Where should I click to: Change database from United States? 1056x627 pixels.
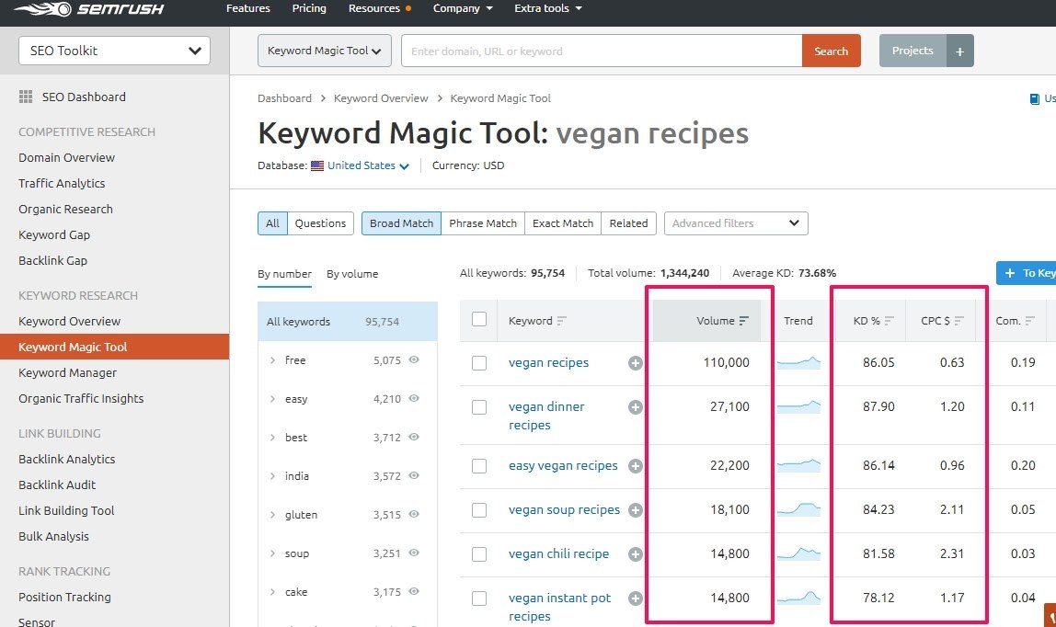click(x=368, y=165)
